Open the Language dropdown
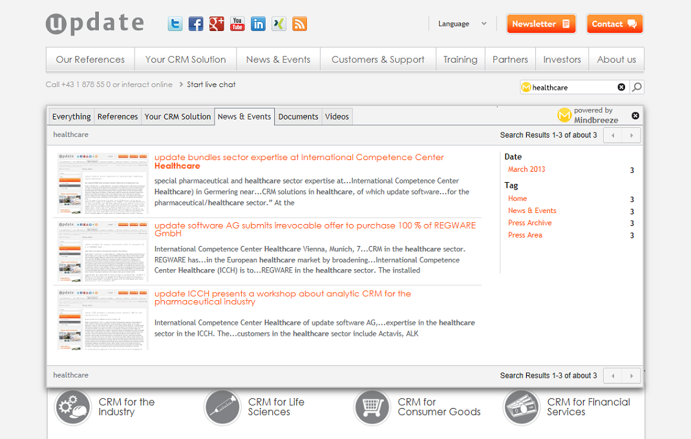 462,24
